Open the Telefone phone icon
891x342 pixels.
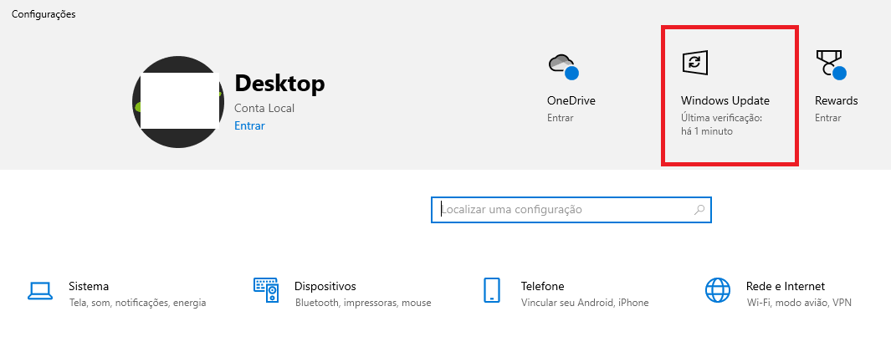pyautogui.click(x=492, y=290)
